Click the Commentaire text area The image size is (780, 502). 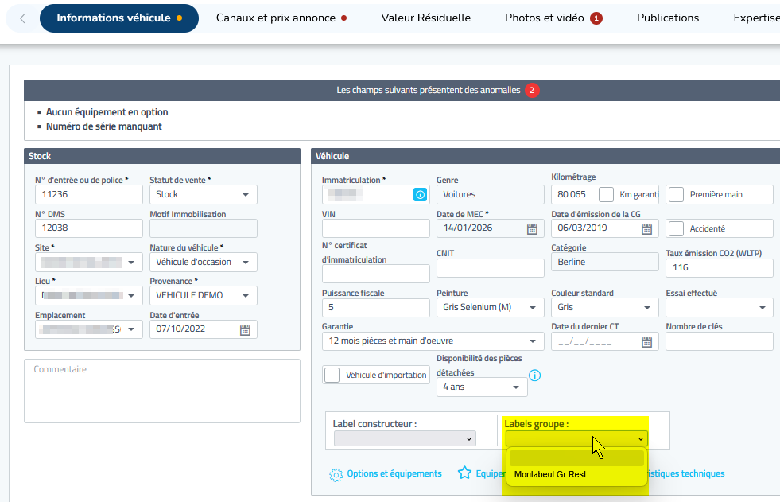click(x=162, y=391)
